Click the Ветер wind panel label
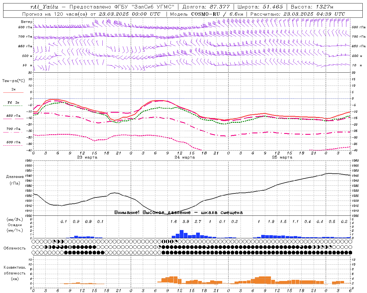The image size is (367, 293). (27, 22)
